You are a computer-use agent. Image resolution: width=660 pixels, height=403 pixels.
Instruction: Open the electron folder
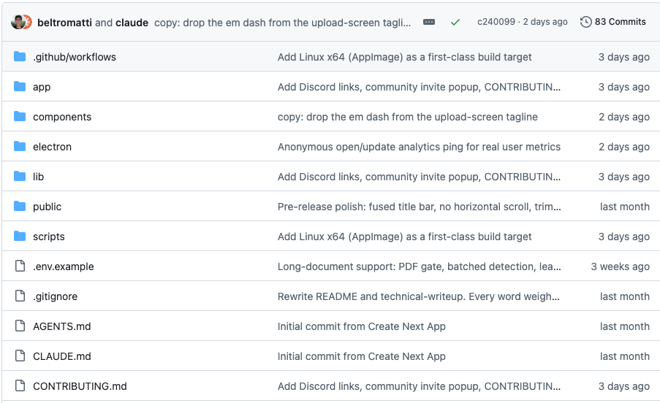click(x=52, y=147)
